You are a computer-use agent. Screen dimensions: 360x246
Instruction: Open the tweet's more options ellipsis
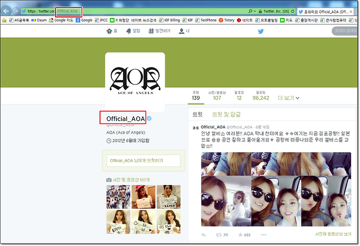pos(263,235)
